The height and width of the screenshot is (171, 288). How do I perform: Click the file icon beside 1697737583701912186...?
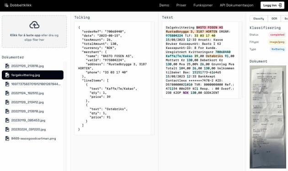(7, 84)
